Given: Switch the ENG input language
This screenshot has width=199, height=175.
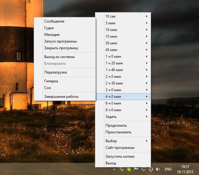Looking at the screenshot, I should click(168, 169).
